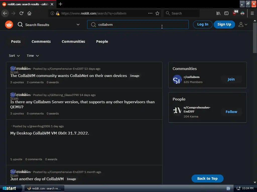The image size is (257, 192).
Task: Open a new tab with the plus icon
Action: (x=60, y=4)
